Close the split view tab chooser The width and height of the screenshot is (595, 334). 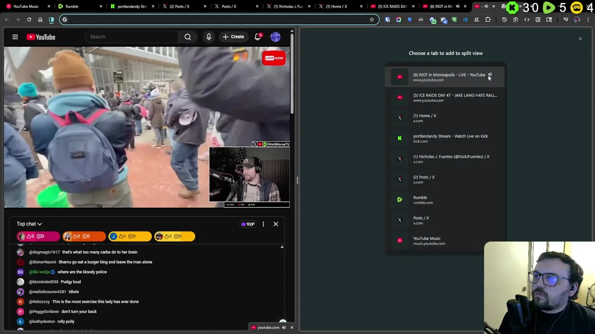pyautogui.click(x=580, y=39)
